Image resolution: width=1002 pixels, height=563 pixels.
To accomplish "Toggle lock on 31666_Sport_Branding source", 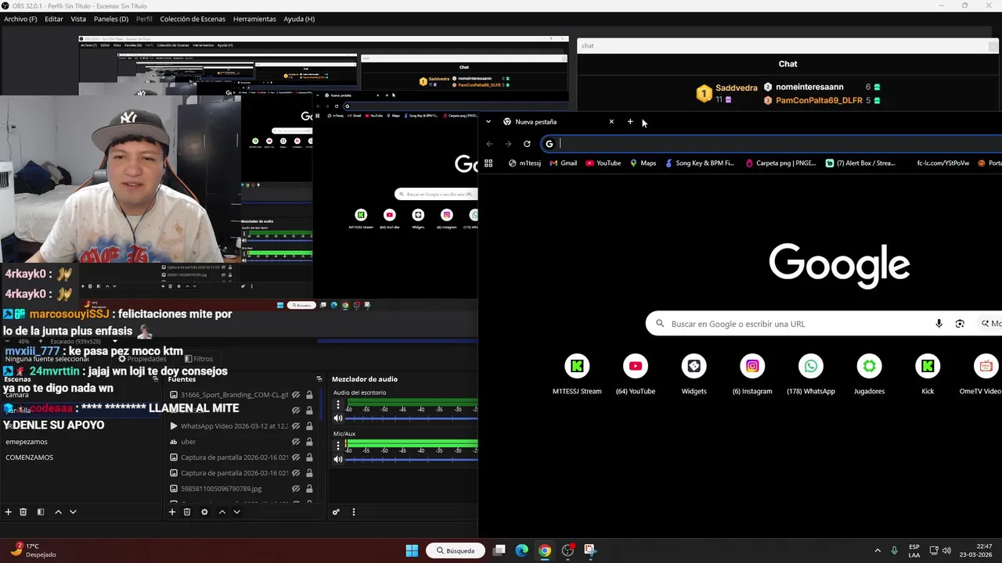I will pos(309,395).
